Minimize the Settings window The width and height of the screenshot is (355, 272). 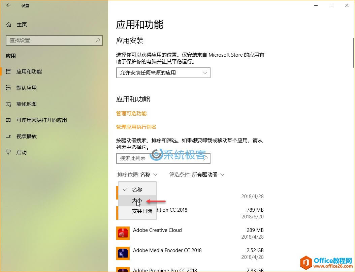316,5
